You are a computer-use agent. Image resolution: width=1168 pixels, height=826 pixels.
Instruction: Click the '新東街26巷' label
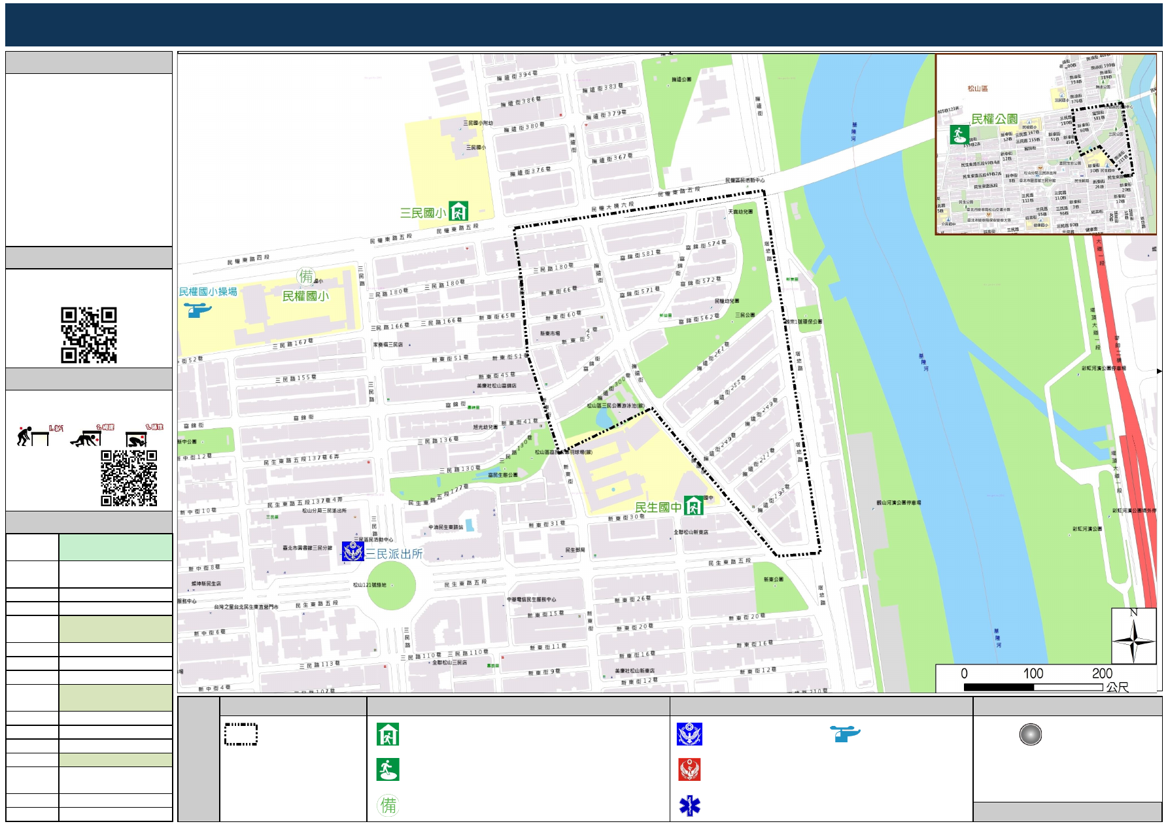tap(633, 599)
